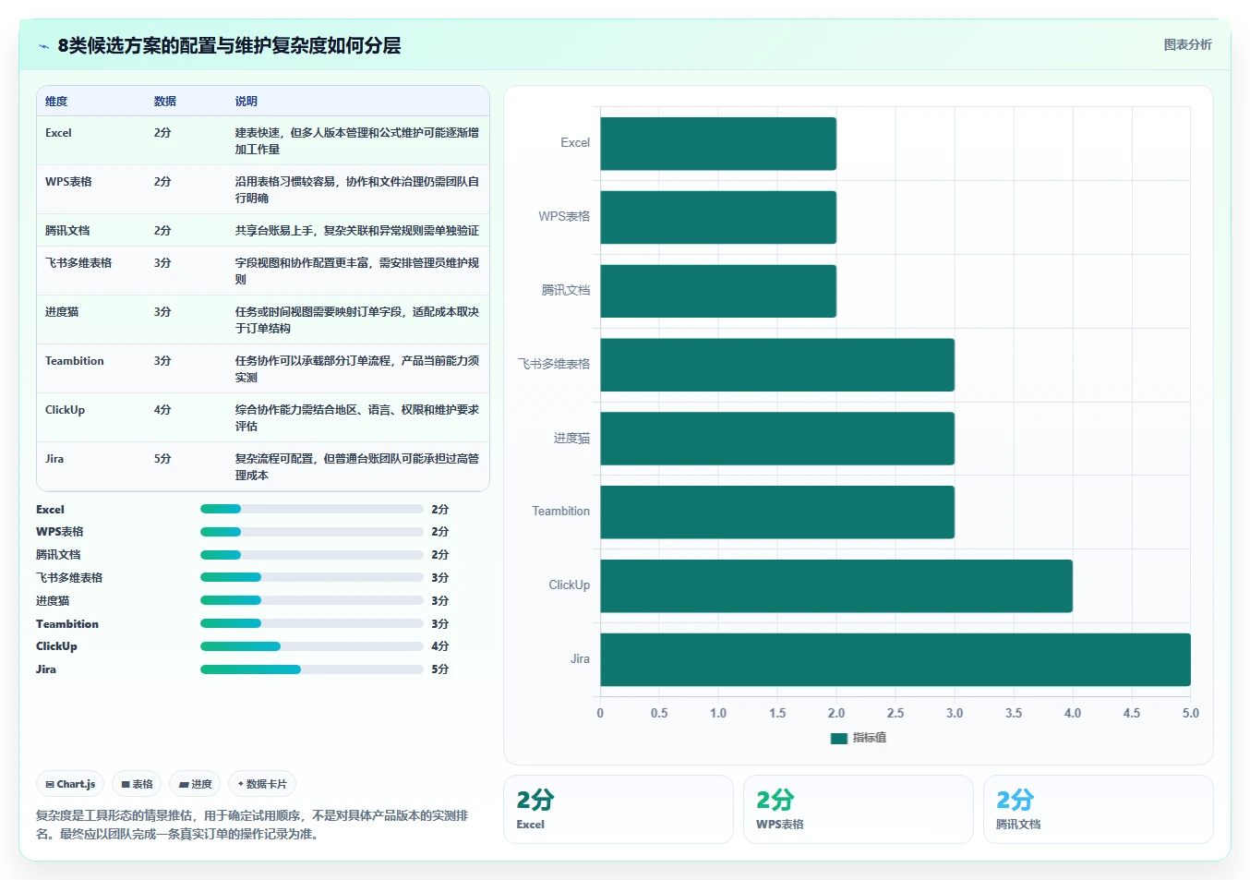Click the WPS表格 bar in the bar chart
1250x880 pixels.
(718, 217)
